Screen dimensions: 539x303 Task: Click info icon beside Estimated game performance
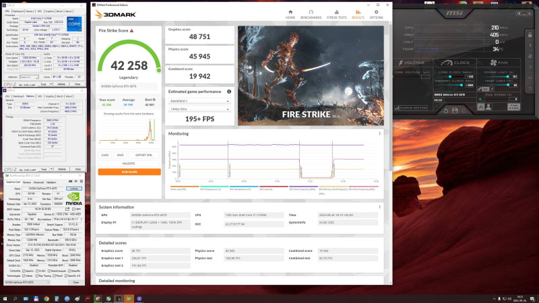coord(229,92)
